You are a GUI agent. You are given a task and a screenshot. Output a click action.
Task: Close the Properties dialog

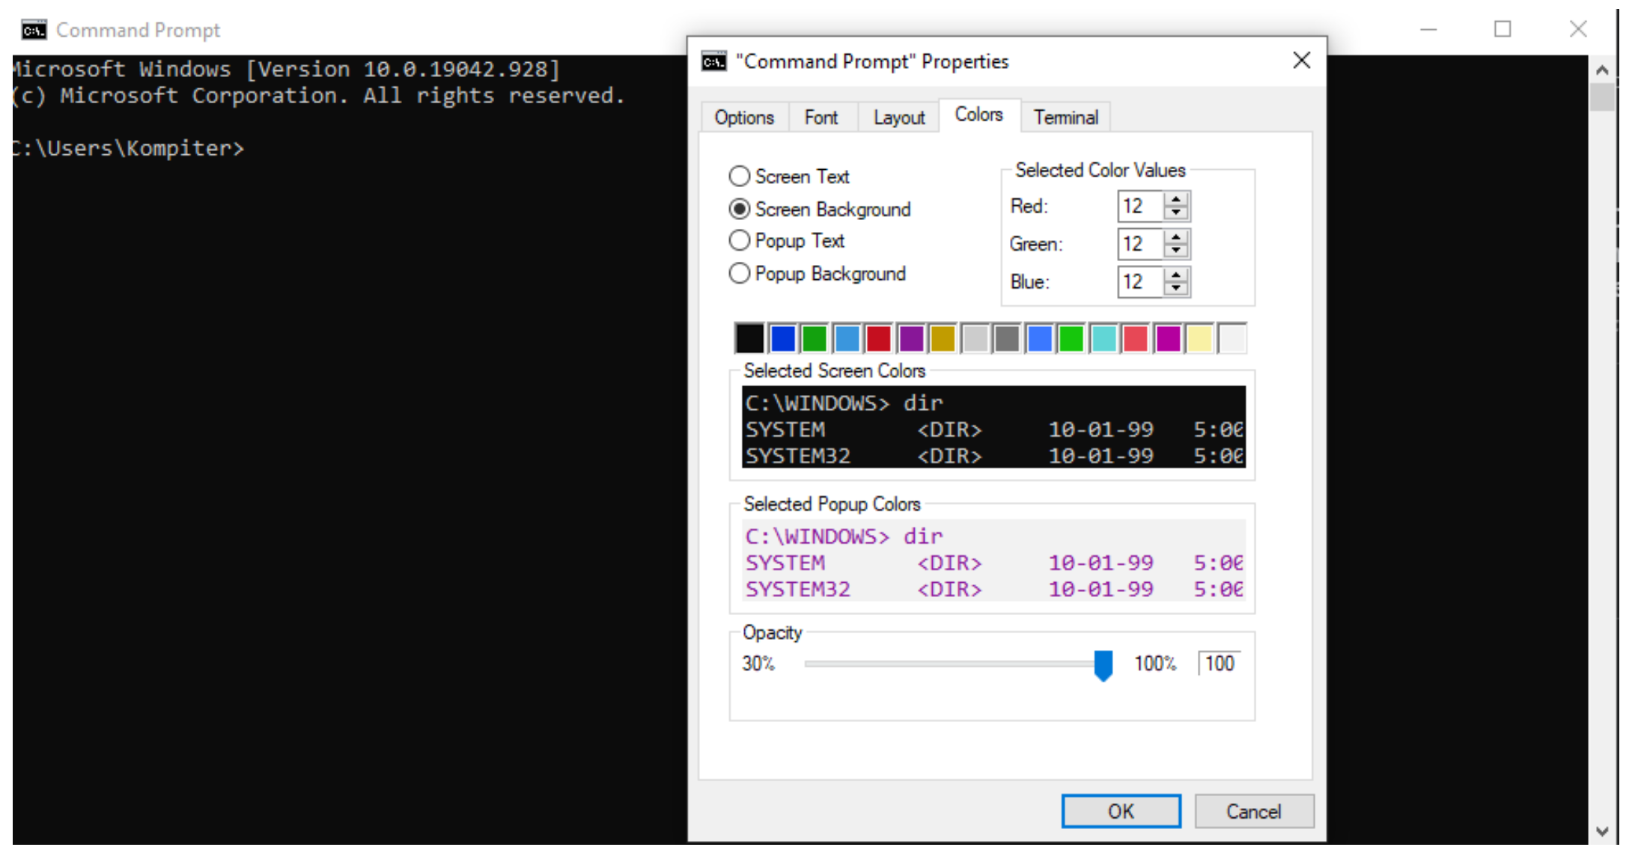coord(1302,61)
